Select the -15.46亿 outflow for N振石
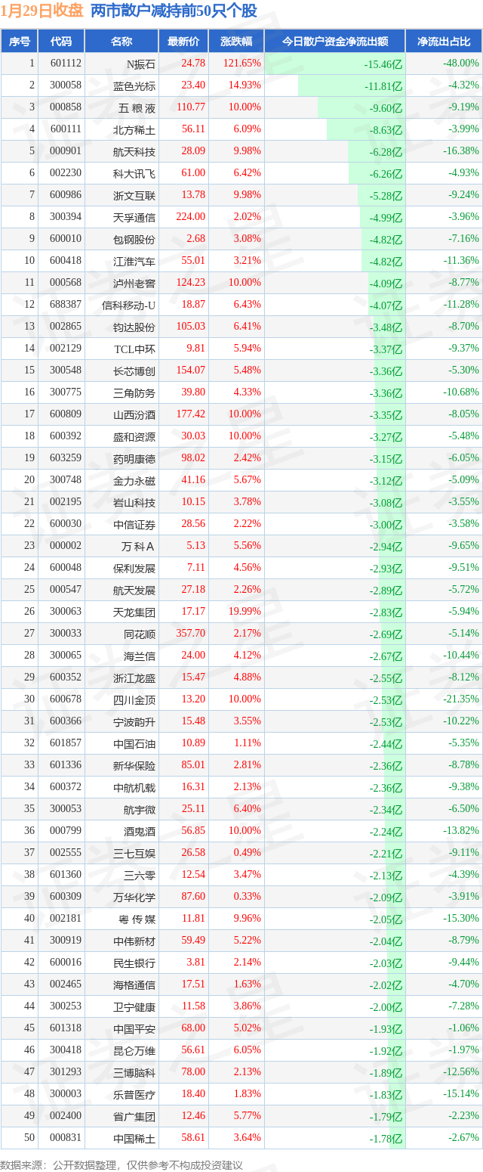 tap(383, 64)
